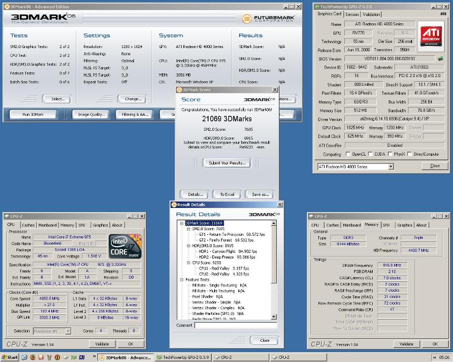Click Run 3DMark button
453x362 pixels.
click(x=33, y=114)
